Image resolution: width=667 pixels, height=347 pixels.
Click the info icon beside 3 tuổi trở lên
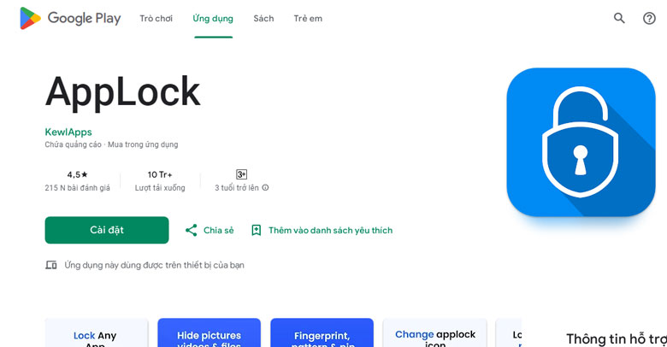265,187
